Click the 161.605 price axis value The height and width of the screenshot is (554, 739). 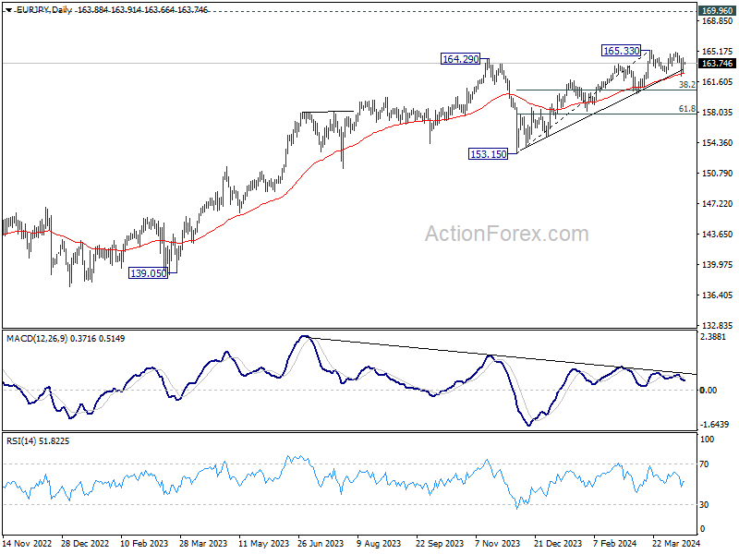click(x=718, y=82)
